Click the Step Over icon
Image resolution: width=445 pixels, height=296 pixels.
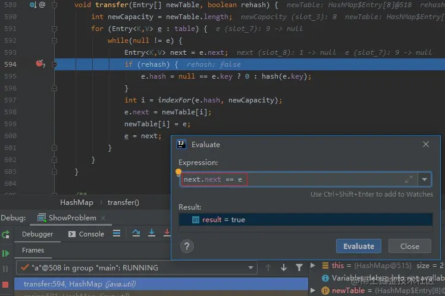pyautogui.click(x=136, y=233)
